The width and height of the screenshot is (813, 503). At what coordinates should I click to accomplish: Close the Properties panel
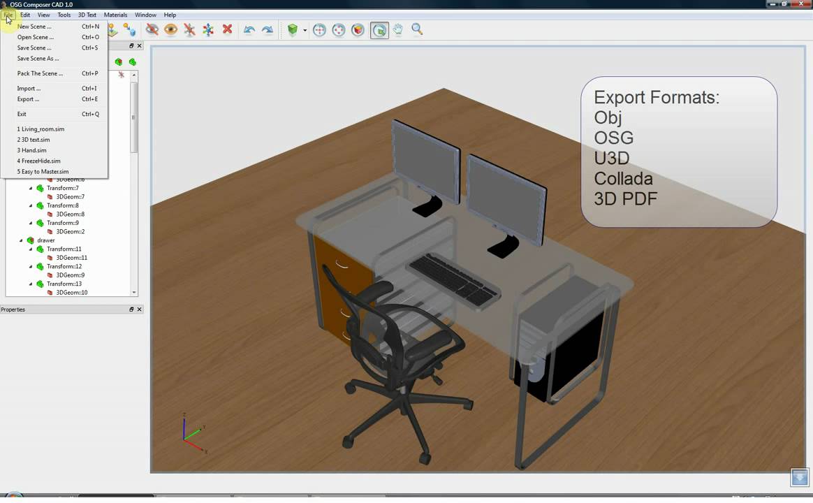tap(139, 309)
